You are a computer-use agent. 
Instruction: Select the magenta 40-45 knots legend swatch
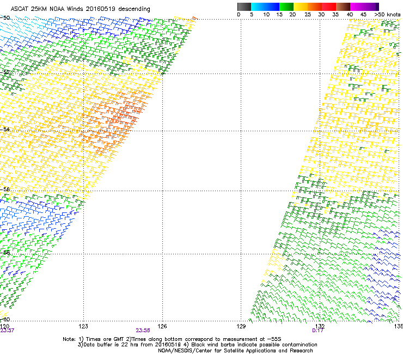357,7
